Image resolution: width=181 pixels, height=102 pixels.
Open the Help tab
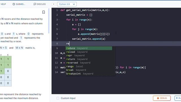(3, 4)
